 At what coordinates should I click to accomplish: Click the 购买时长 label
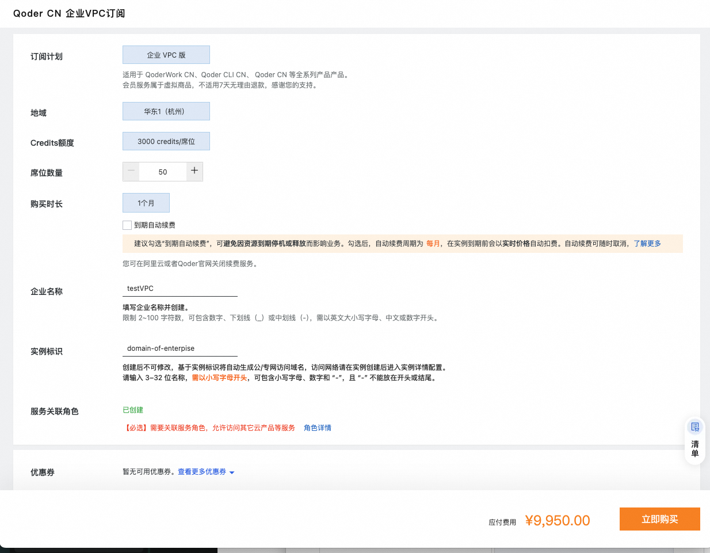47,204
